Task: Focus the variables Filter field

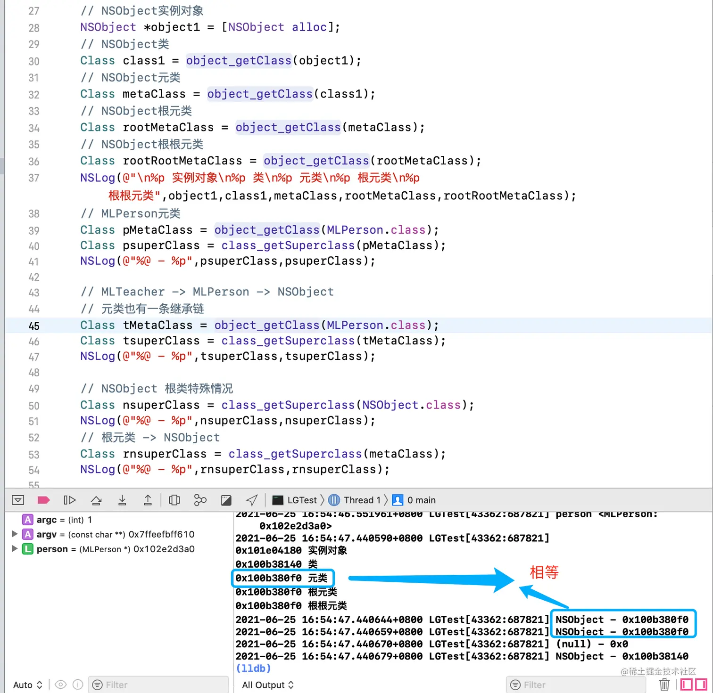Action: pos(158,685)
